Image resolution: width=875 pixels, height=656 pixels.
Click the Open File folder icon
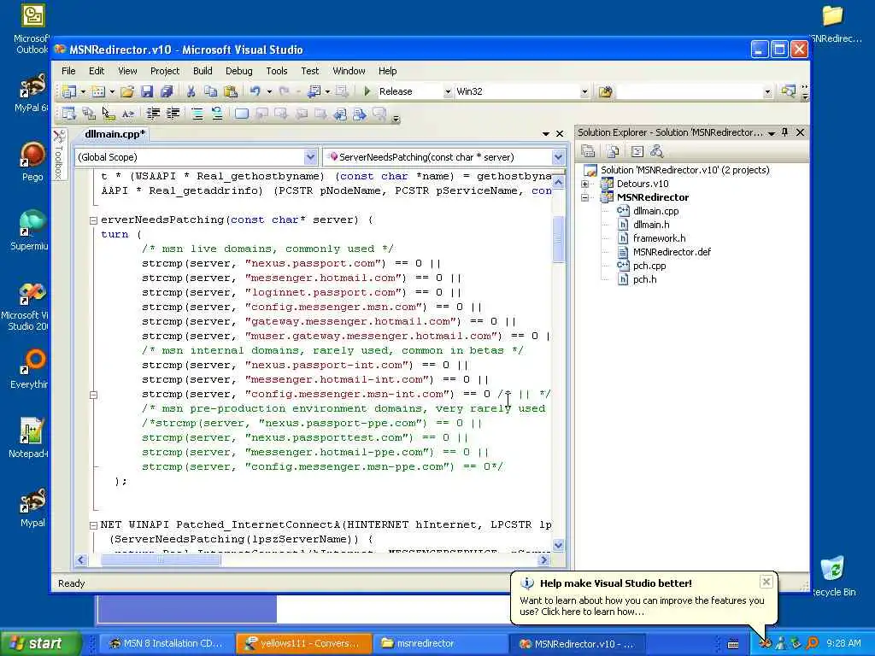coord(128,91)
